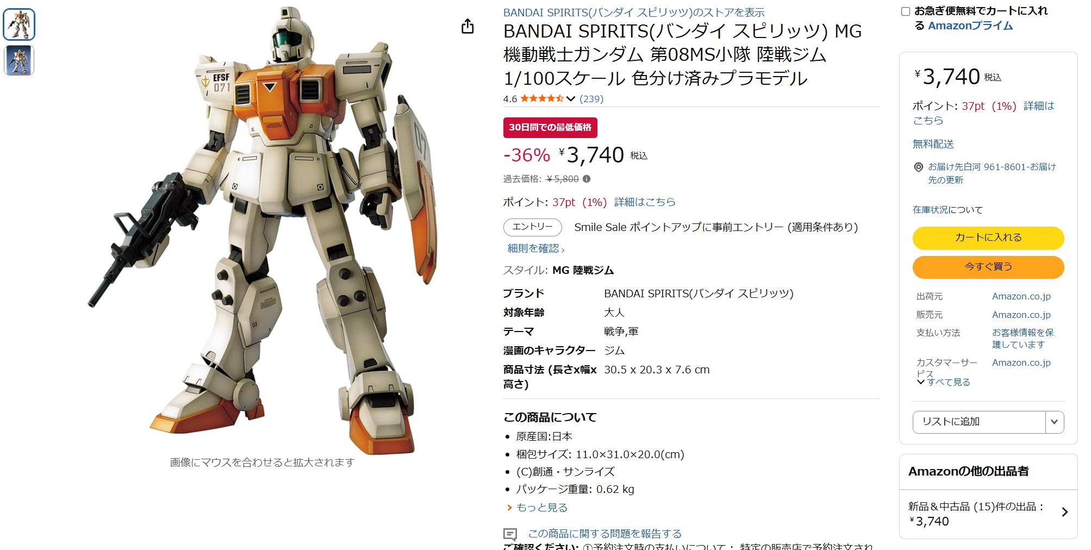Expand すべて見る seller details
The image size is (1091, 550).
point(943,382)
